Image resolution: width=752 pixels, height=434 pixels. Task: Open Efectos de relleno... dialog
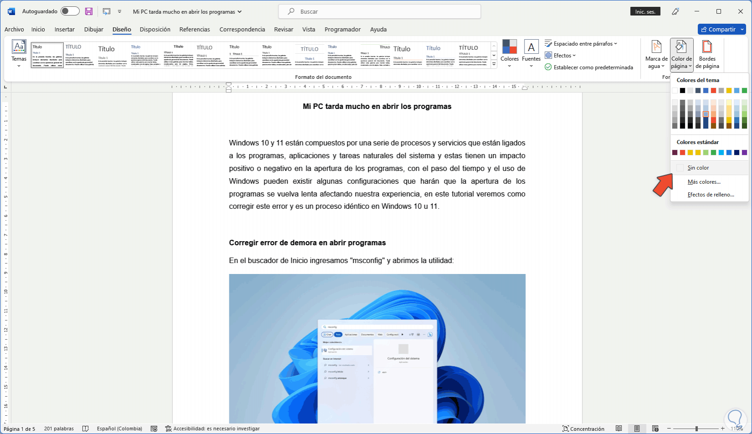(710, 195)
